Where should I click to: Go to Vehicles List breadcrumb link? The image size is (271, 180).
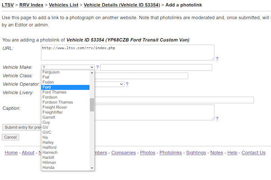pyautogui.click(x=64, y=4)
